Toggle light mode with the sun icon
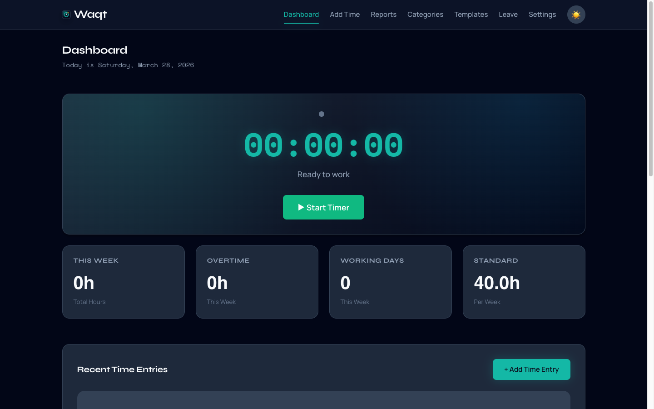Image resolution: width=654 pixels, height=409 pixels. point(576,15)
